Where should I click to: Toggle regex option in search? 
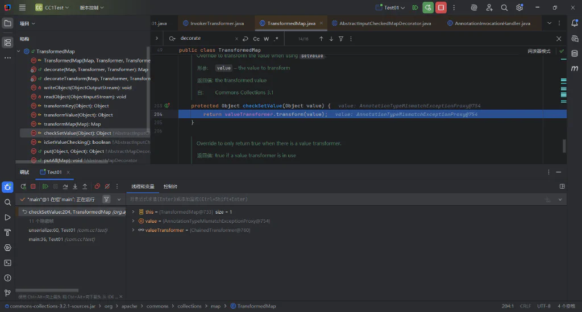coord(276,39)
